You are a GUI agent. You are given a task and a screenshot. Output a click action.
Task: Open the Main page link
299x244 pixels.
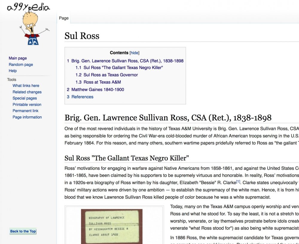[18, 58]
